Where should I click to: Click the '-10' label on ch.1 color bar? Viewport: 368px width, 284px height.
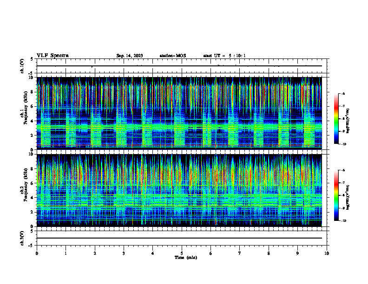click(x=343, y=144)
